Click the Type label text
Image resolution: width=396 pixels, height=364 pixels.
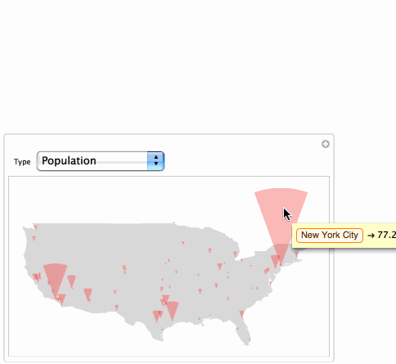tap(22, 162)
